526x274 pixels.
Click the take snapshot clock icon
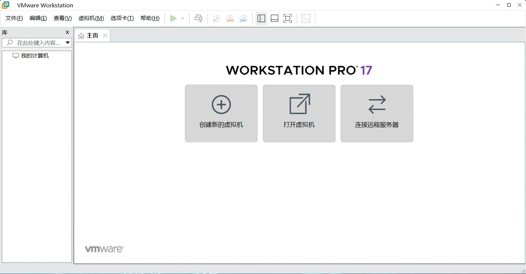pyautogui.click(x=217, y=19)
